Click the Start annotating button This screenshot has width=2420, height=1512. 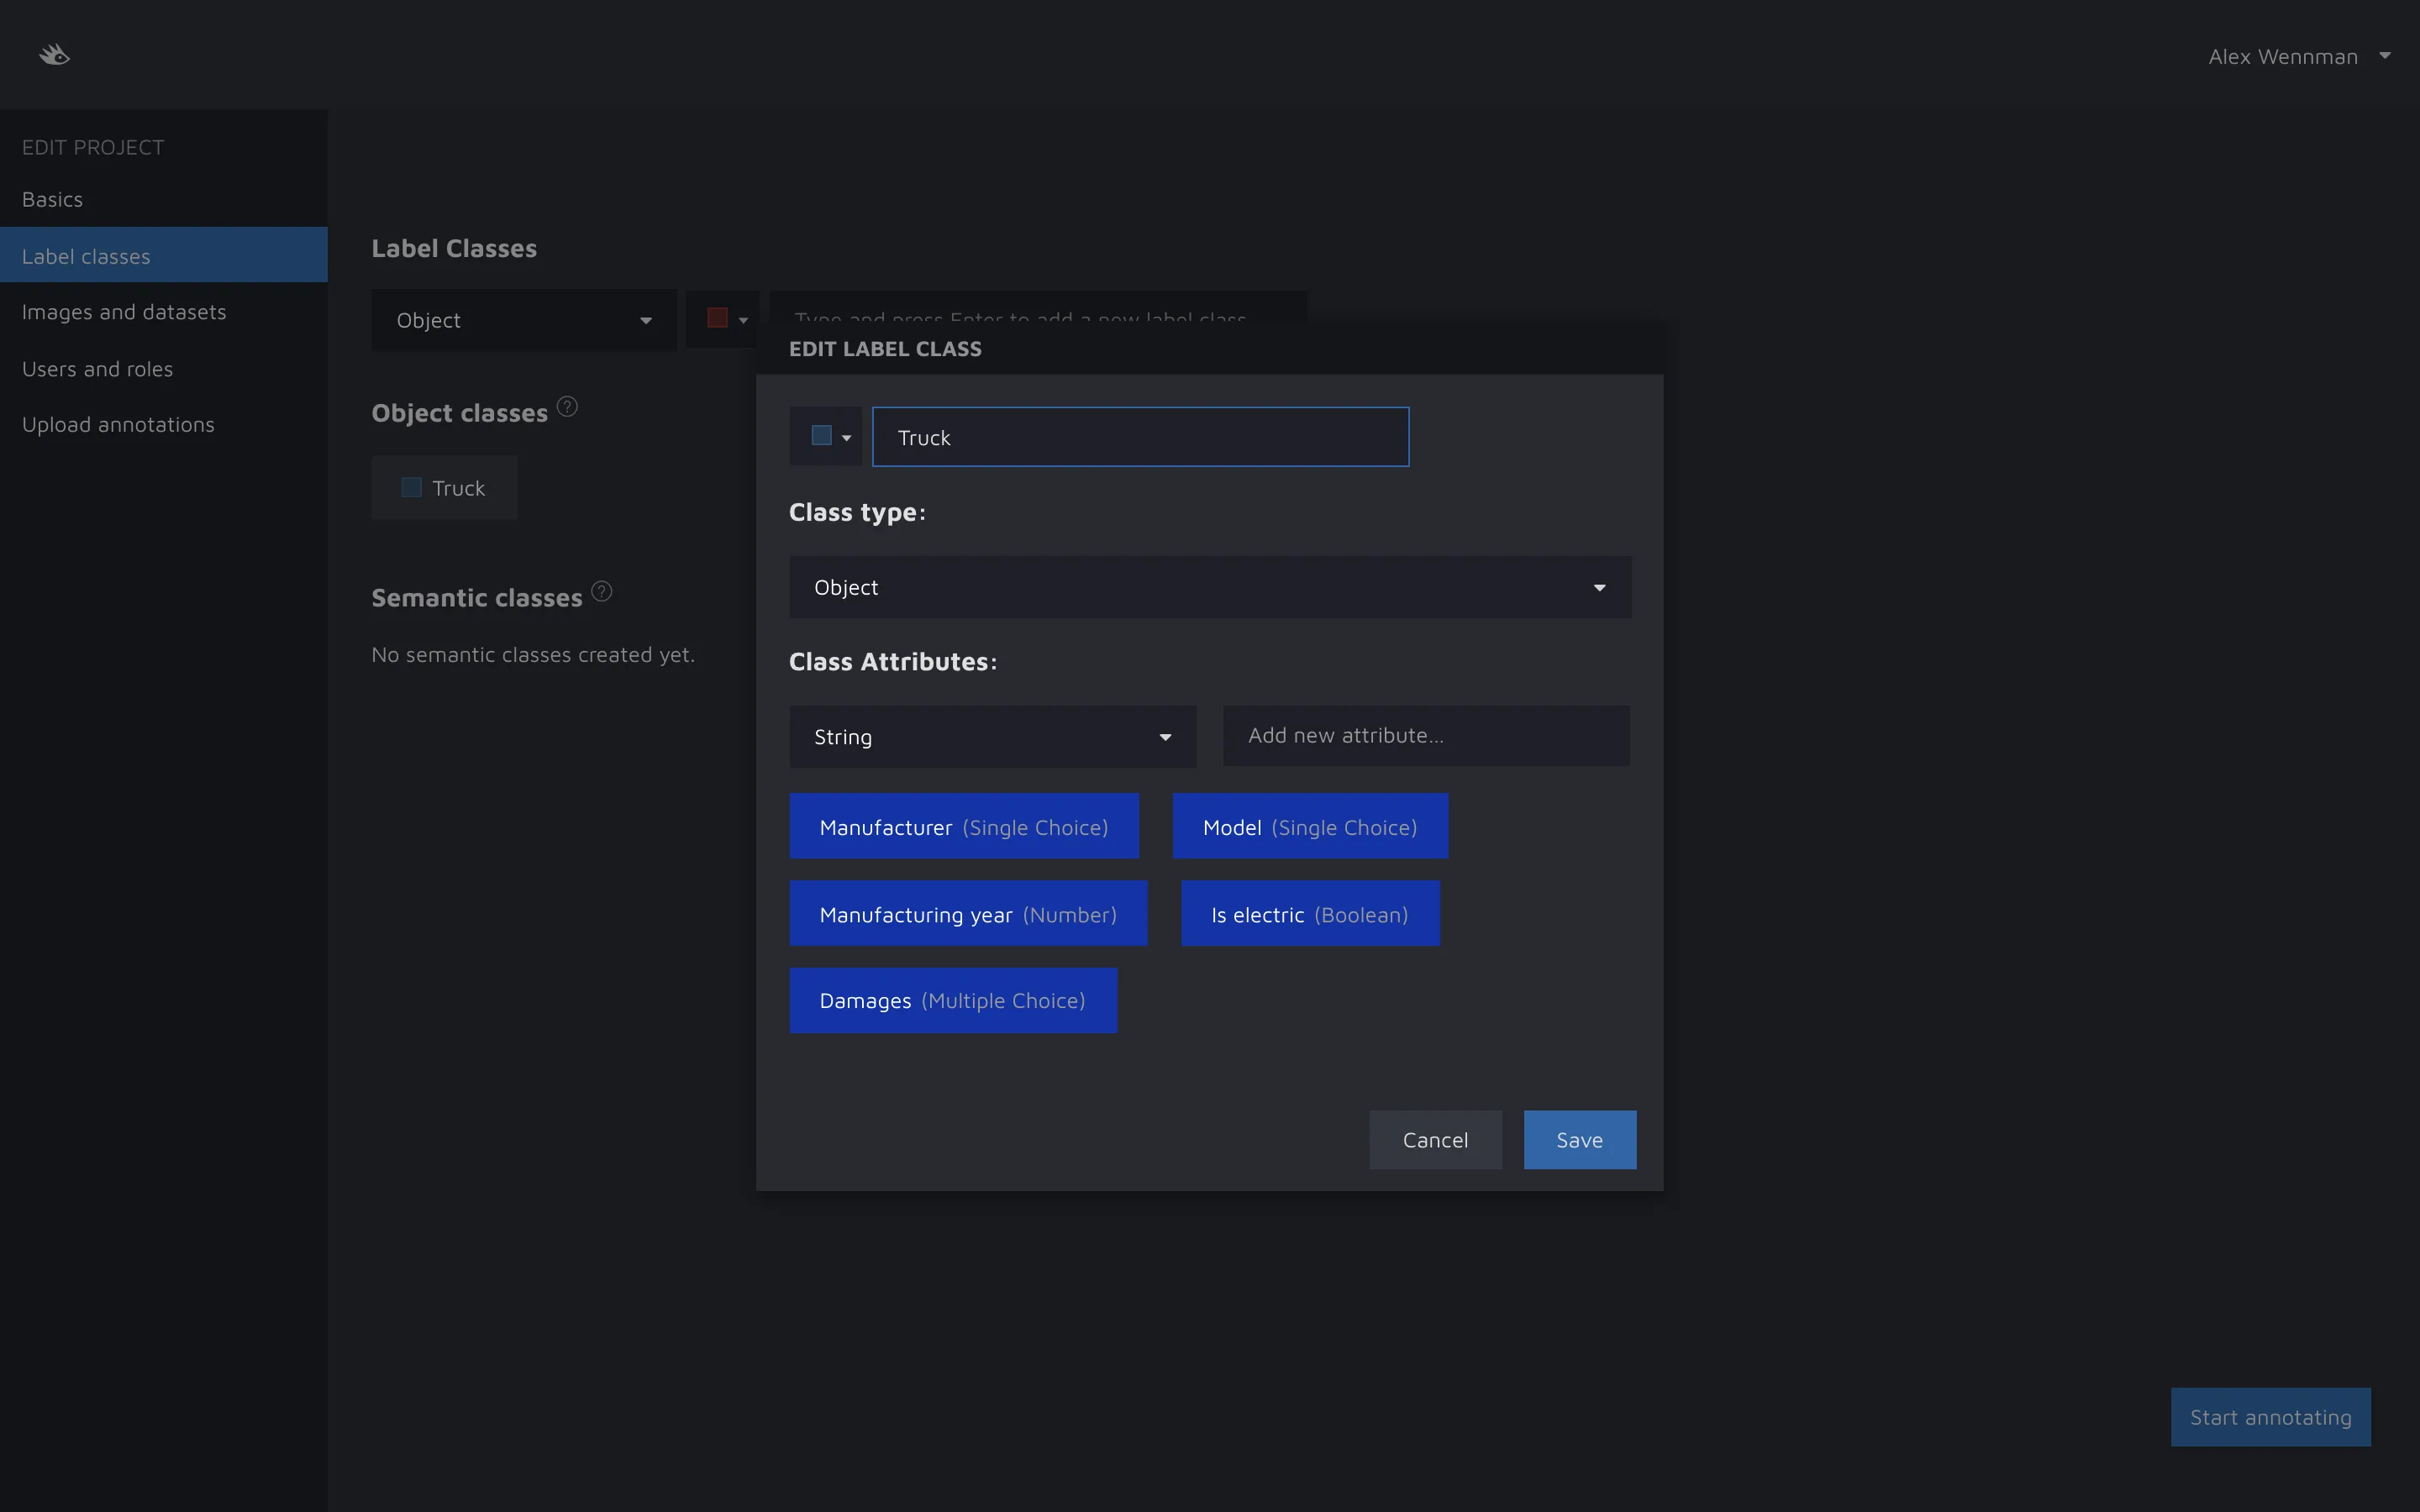point(2269,1417)
